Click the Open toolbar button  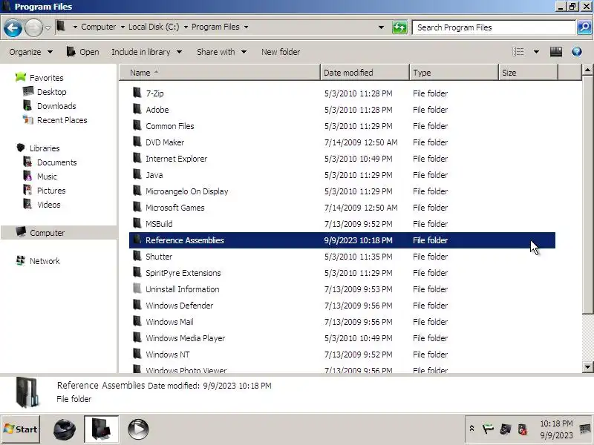point(83,52)
